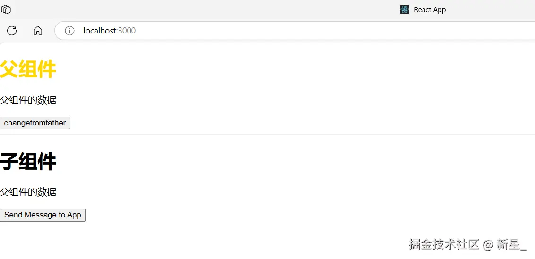
Task: Click the 父组件的数据 text under the 子组件 heading
Action: [x=28, y=192]
